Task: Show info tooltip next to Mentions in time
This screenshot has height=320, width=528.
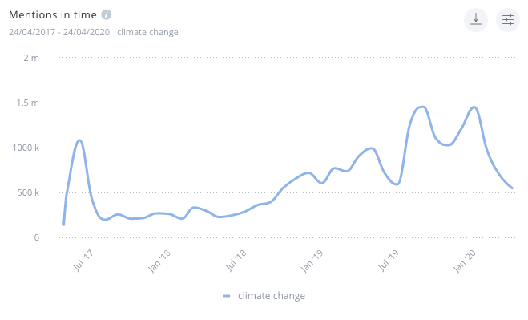Action: (x=107, y=14)
